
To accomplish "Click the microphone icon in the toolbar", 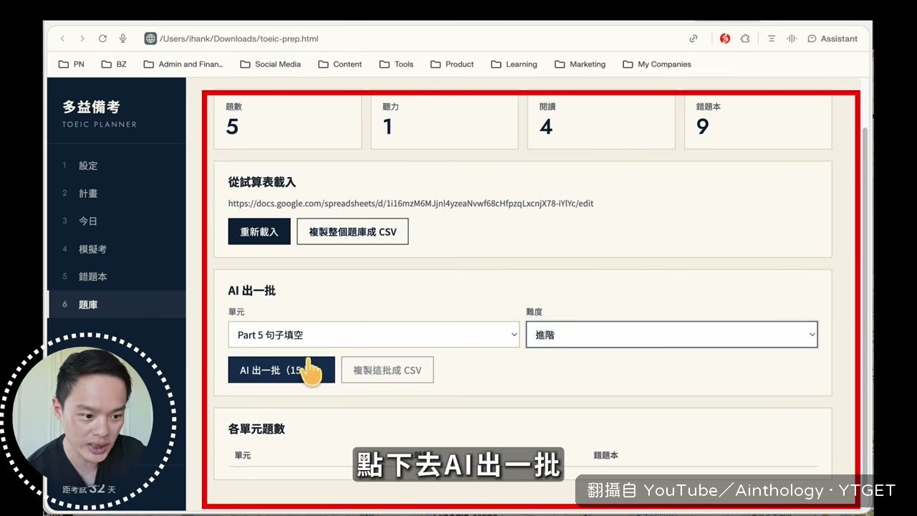I will [123, 39].
